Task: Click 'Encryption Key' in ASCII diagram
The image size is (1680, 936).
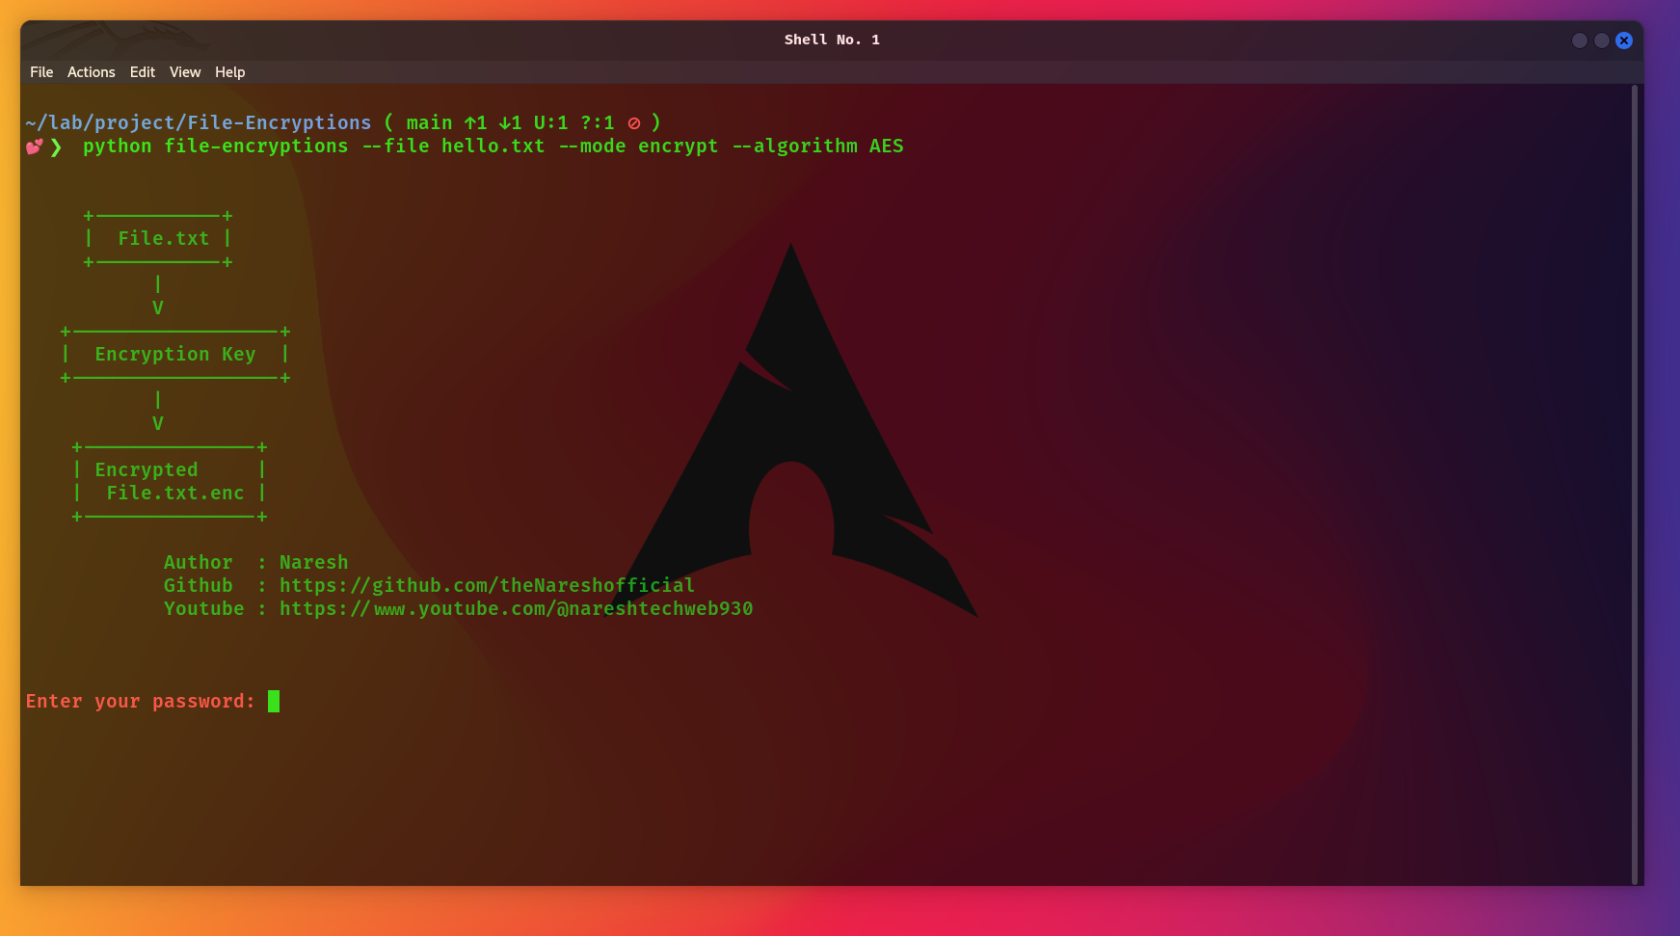Action: 174,355
